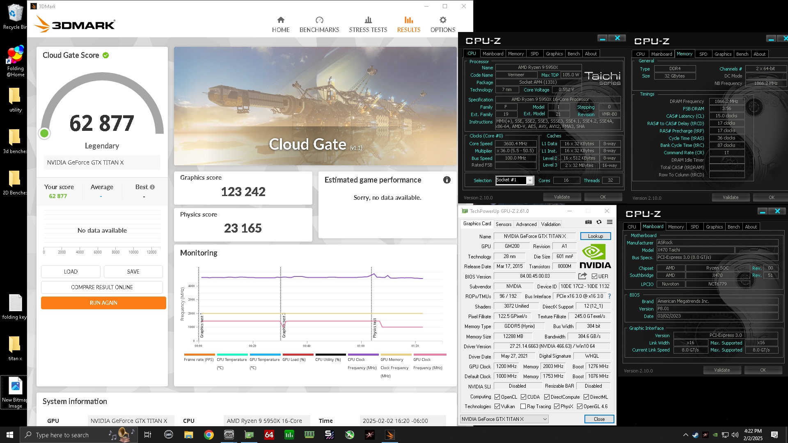Open the Graphics tab in the CPU-Z mainboard window
The image size is (788, 443).
[x=714, y=227]
